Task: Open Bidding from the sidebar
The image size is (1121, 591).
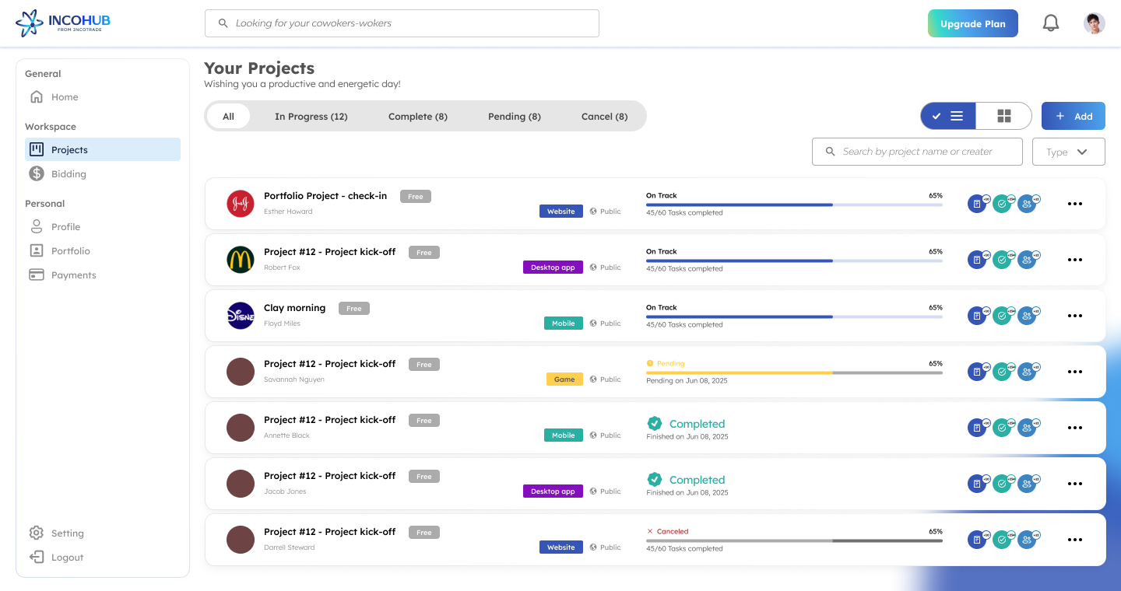Action: (x=103, y=173)
